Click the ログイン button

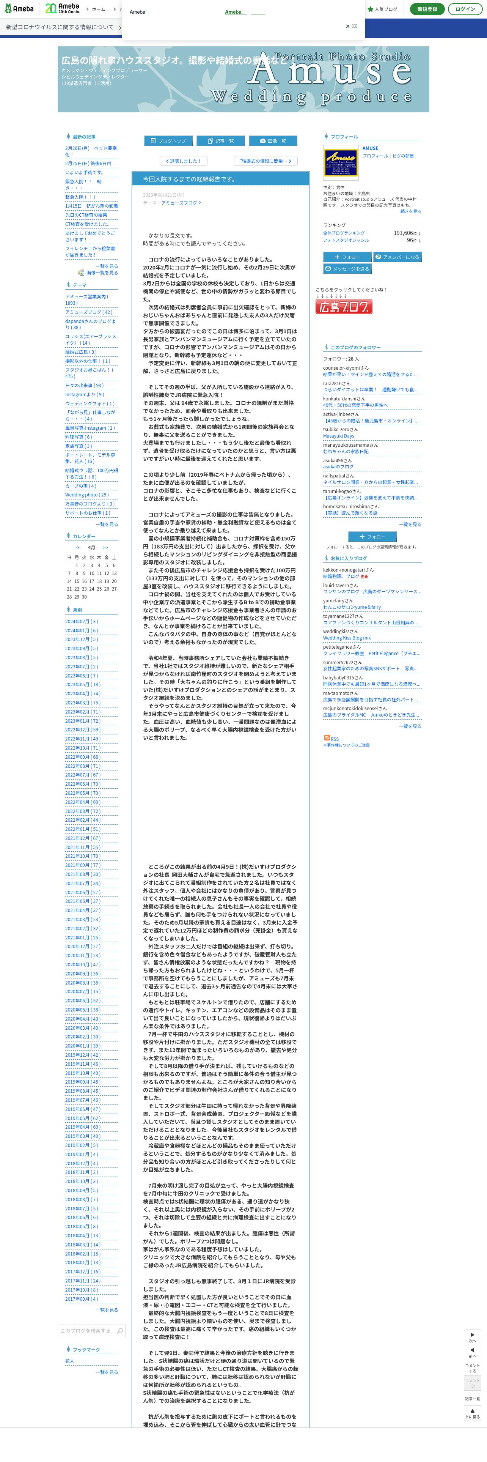tap(465, 9)
